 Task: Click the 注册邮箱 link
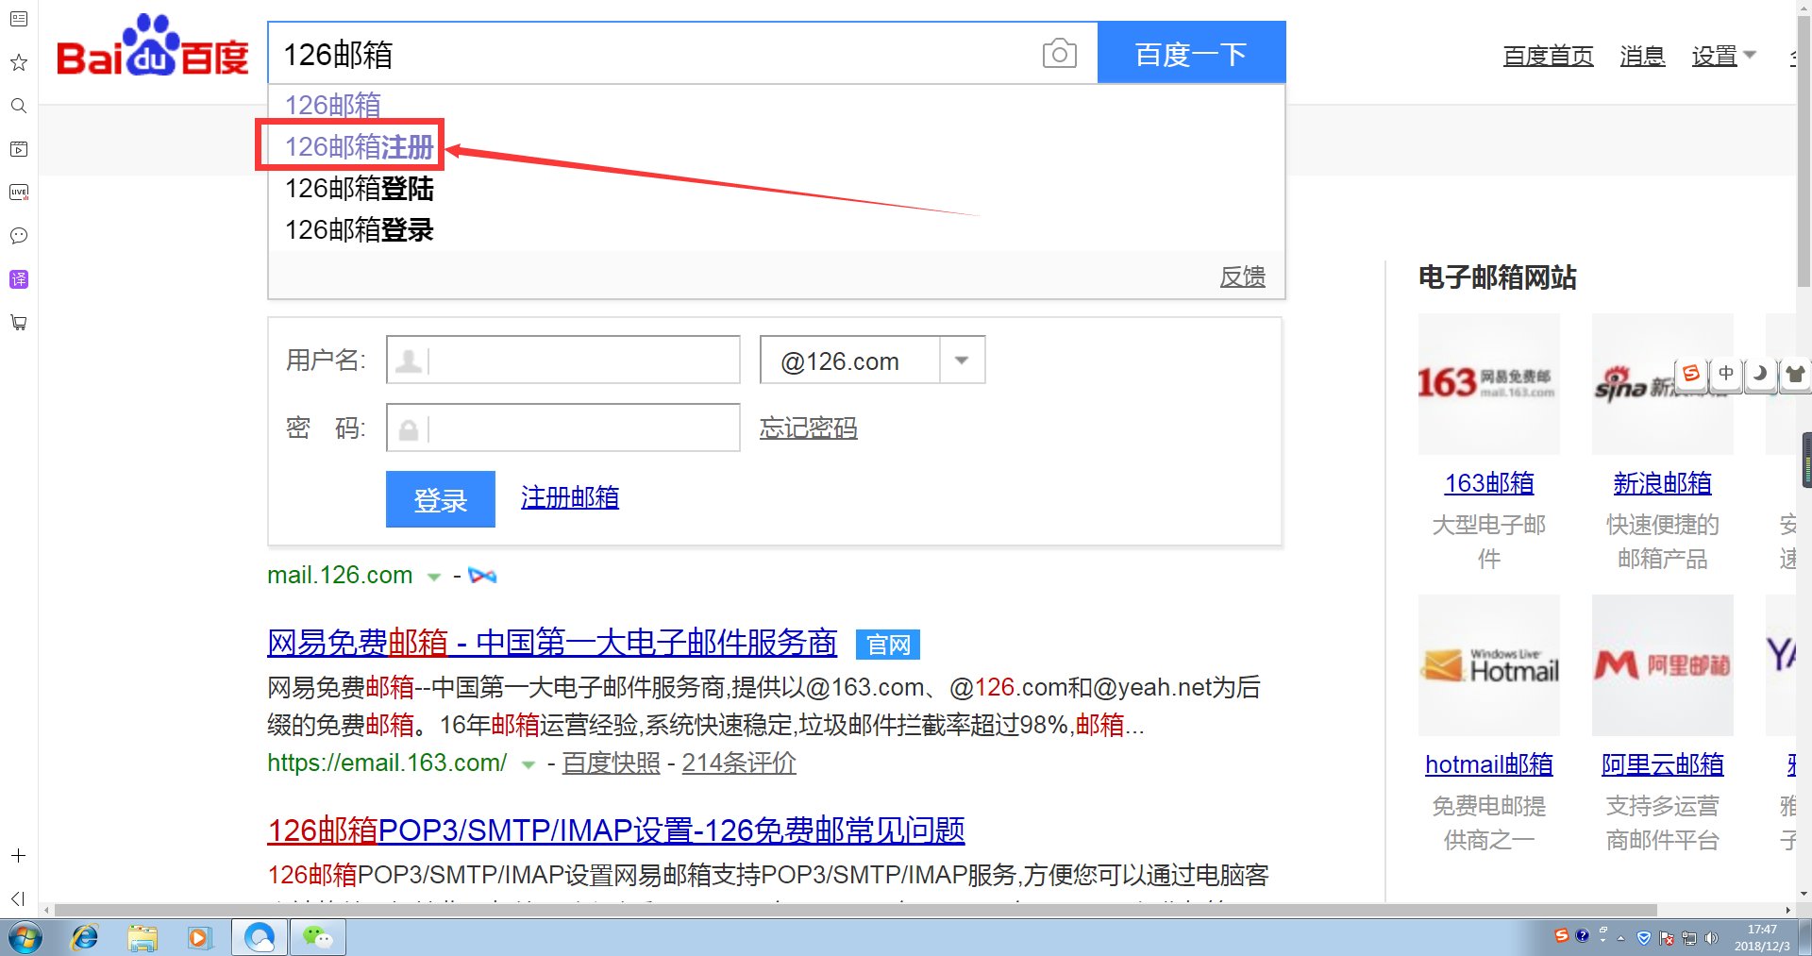pyautogui.click(x=569, y=497)
